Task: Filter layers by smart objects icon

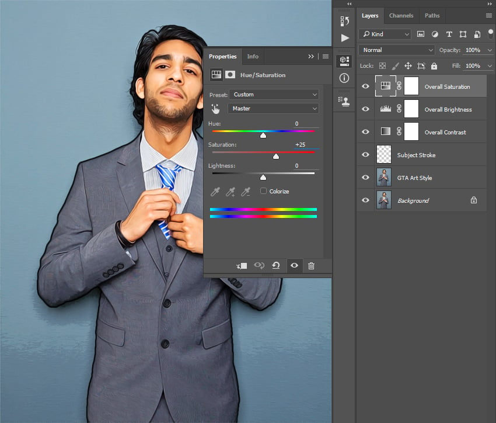Action: tap(477, 34)
